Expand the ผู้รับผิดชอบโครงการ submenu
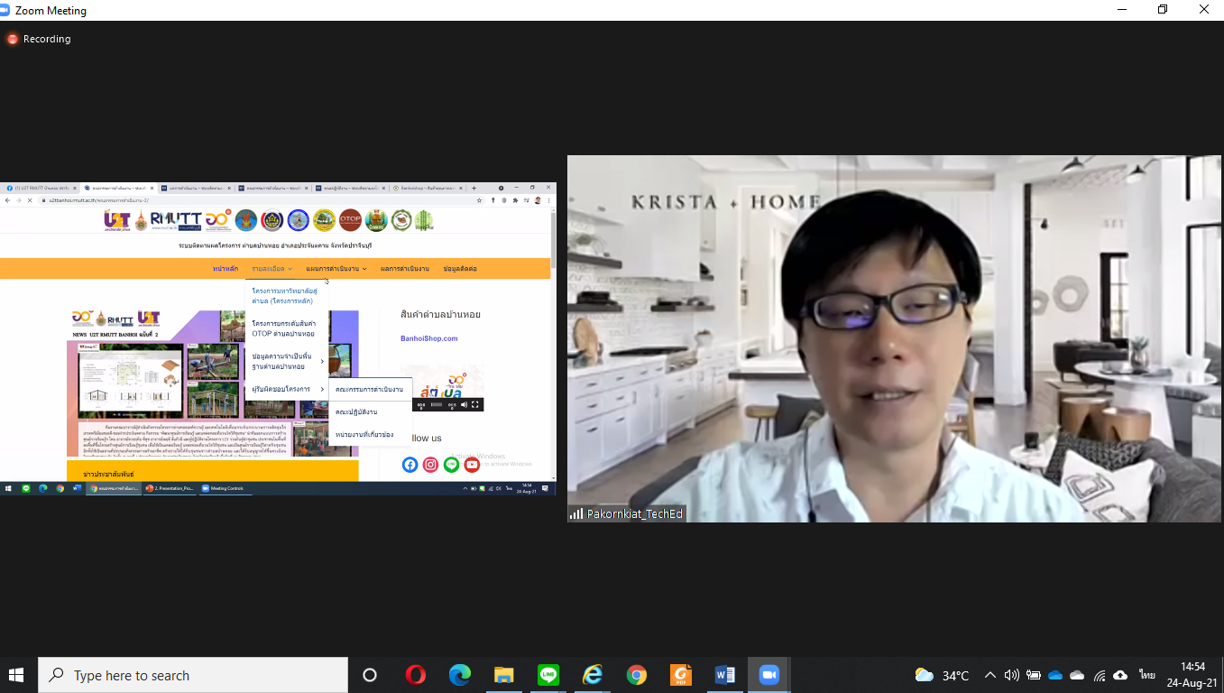This screenshot has width=1224, height=693. [x=287, y=389]
